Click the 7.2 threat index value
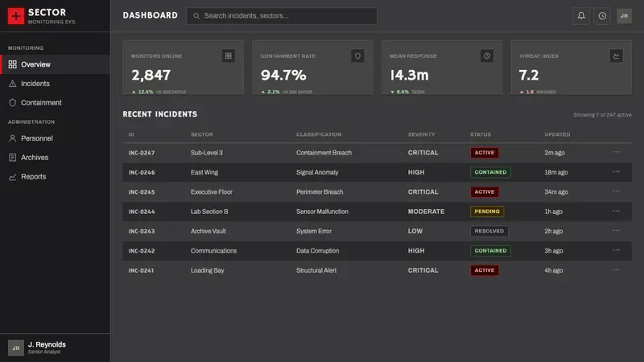The width and height of the screenshot is (644, 362). 529,75
